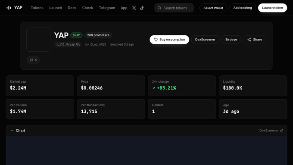This screenshot has height=165, width=293.
Task: Open the Telegram nav link
Action: coord(107,8)
